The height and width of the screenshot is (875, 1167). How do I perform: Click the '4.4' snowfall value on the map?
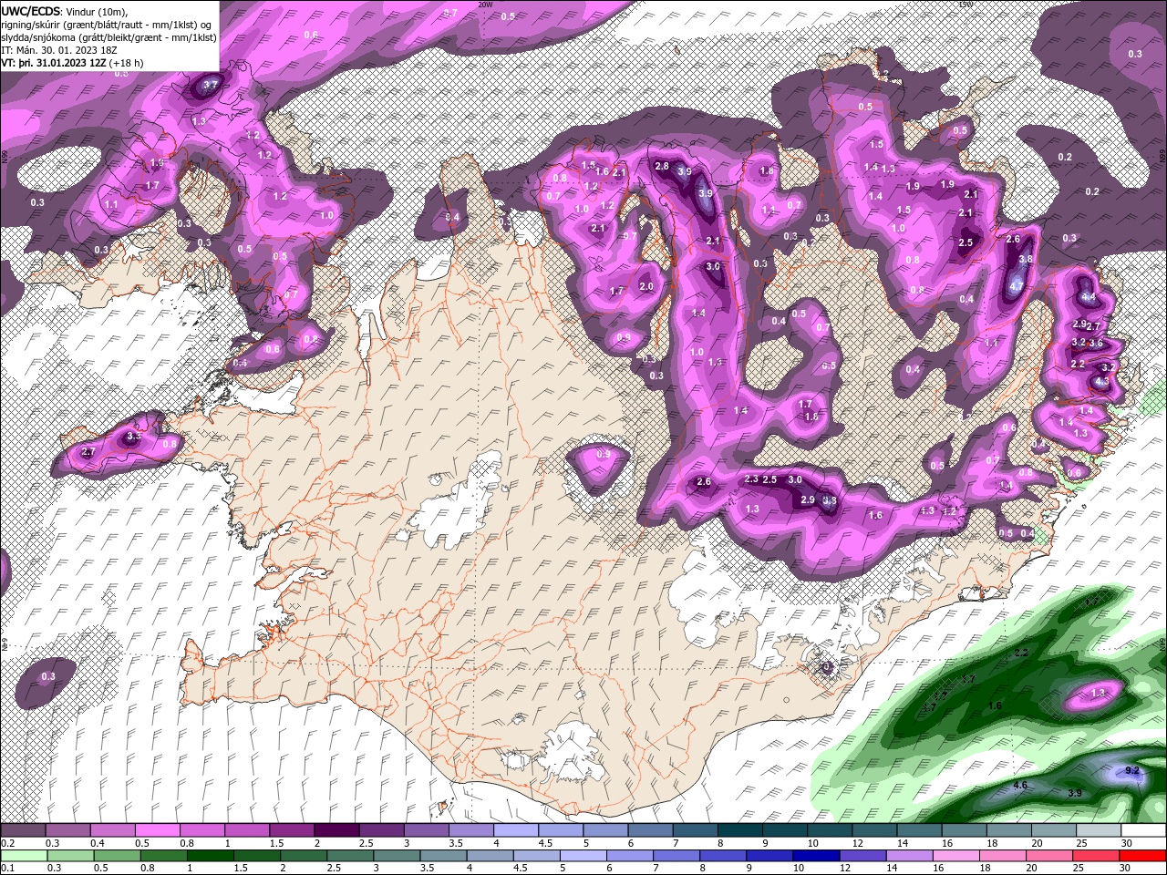pyautogui.click(x=1088, y=296)
